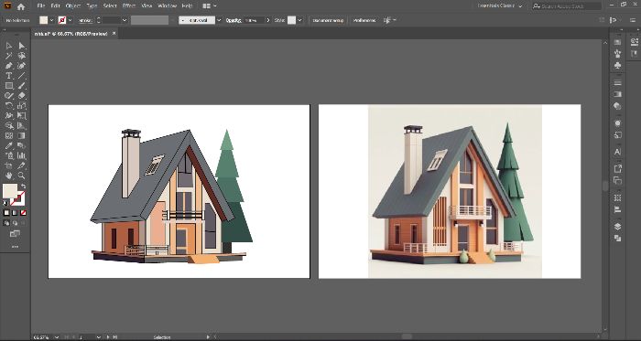Expand the Opacity slider arrow
This screenshot has height=341, width=641.
268,20
